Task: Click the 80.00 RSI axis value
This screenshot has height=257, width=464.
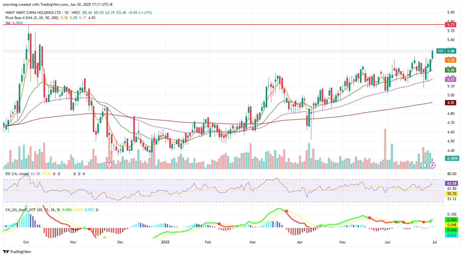Action: click(452, 174)
